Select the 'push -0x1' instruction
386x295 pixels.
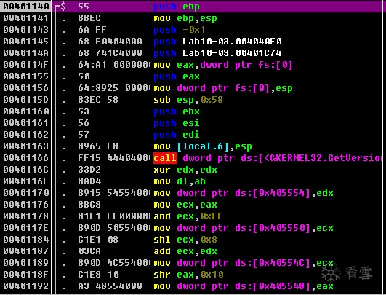pyautogui.click(x=180, y=30)
